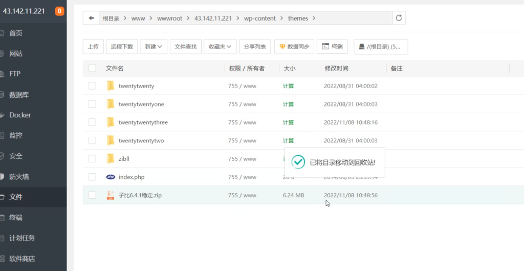Image resolution: width=524 pixels, height=271 pixels.
Task: Select the checkbox for index.php
Action: tap(92, 177)
